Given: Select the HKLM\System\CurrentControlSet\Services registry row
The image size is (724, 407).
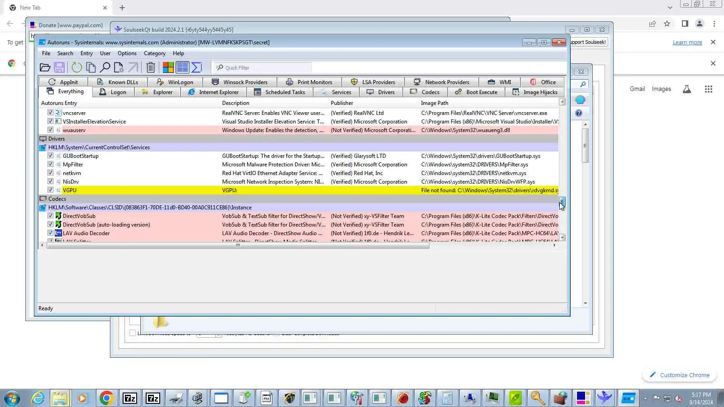Looking at the screenshot, I should [x=299, y=147].
